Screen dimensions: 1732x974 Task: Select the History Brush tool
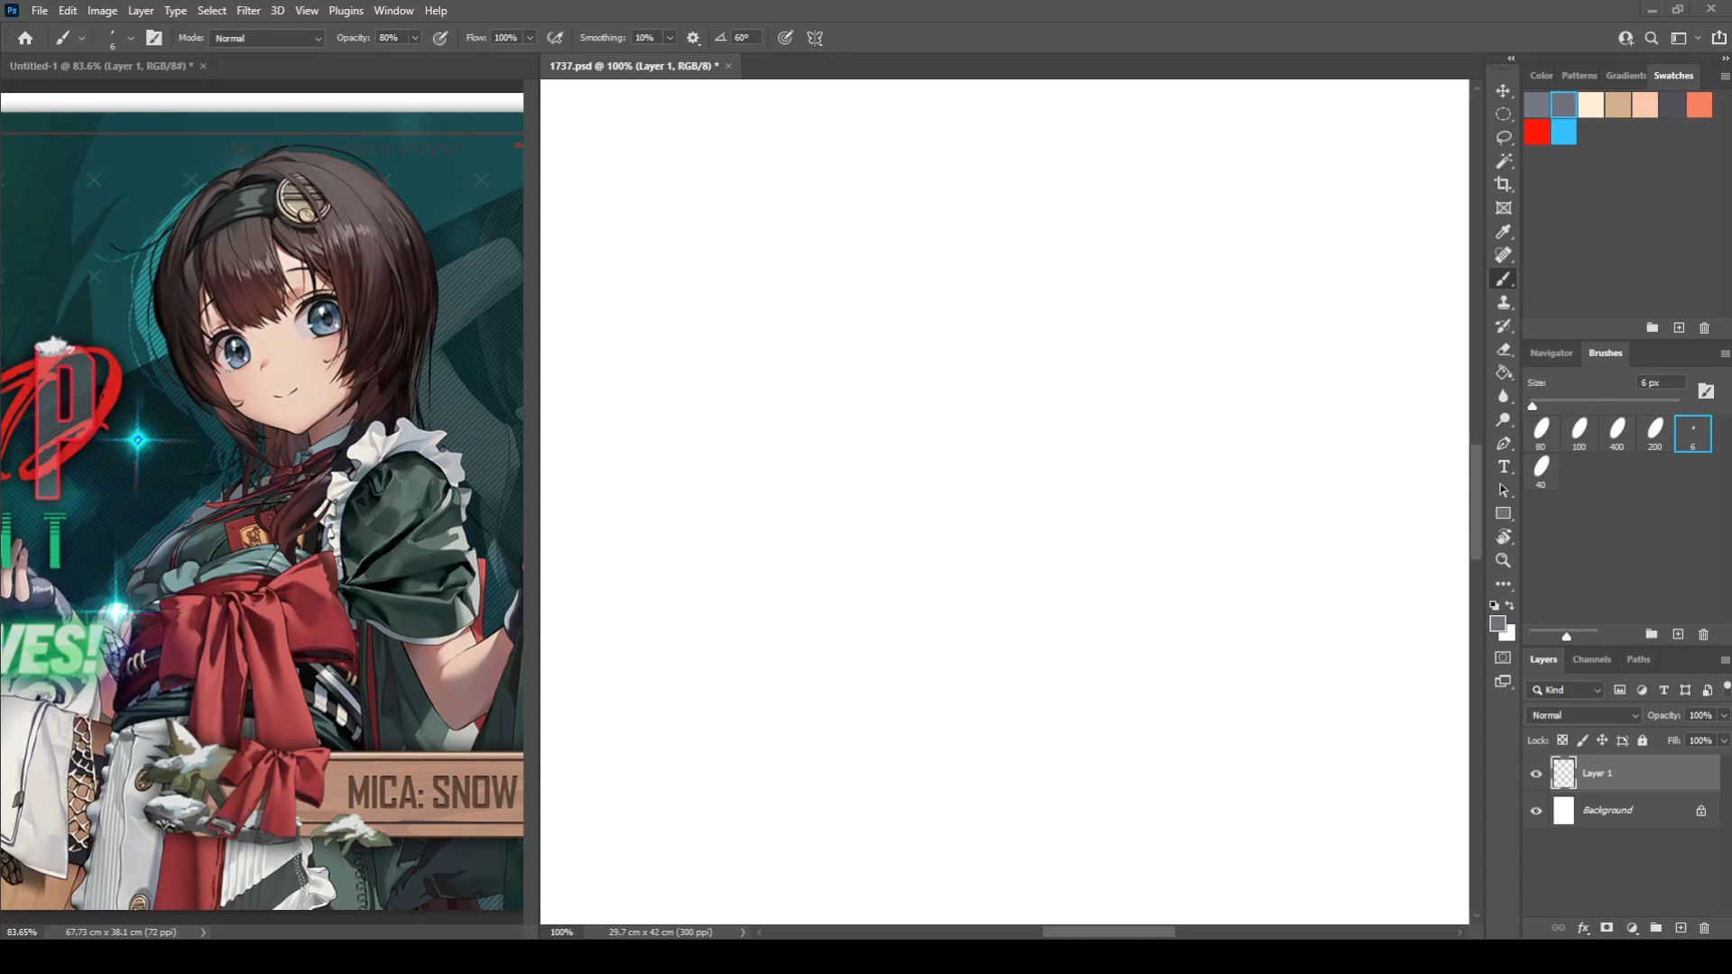(x=1503, y=326)
